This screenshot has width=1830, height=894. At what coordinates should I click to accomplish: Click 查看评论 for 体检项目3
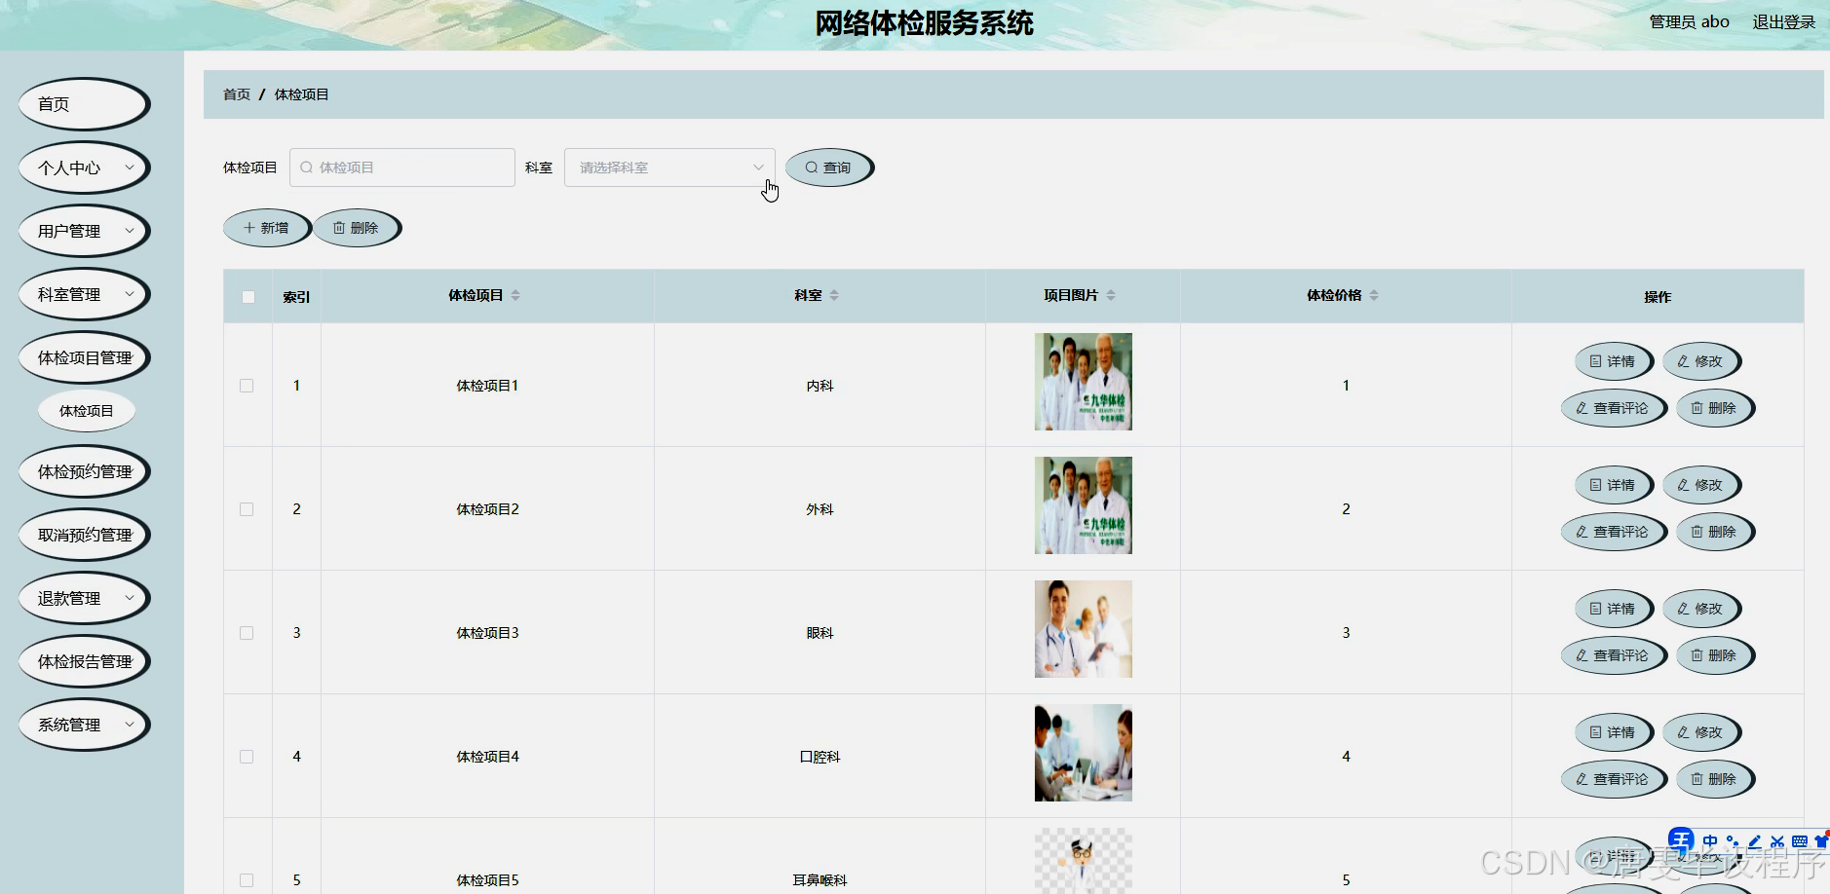(1614, 655)
